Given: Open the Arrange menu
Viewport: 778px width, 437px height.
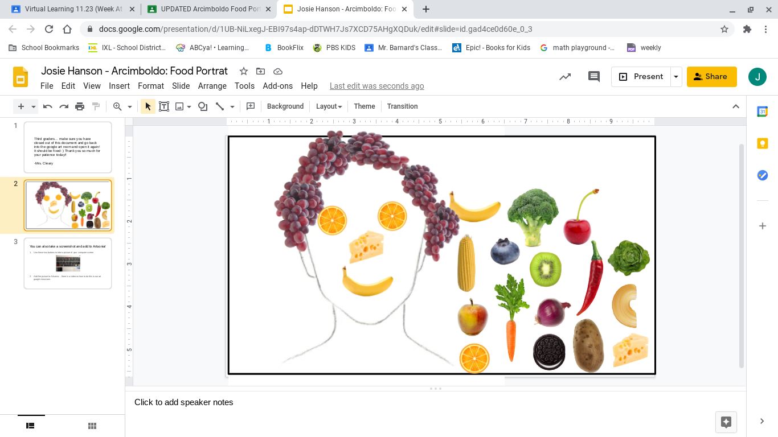Looking at the screenshot, I should (x=212, y=86).
